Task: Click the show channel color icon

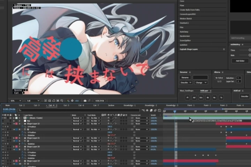Action: point(68,101)
